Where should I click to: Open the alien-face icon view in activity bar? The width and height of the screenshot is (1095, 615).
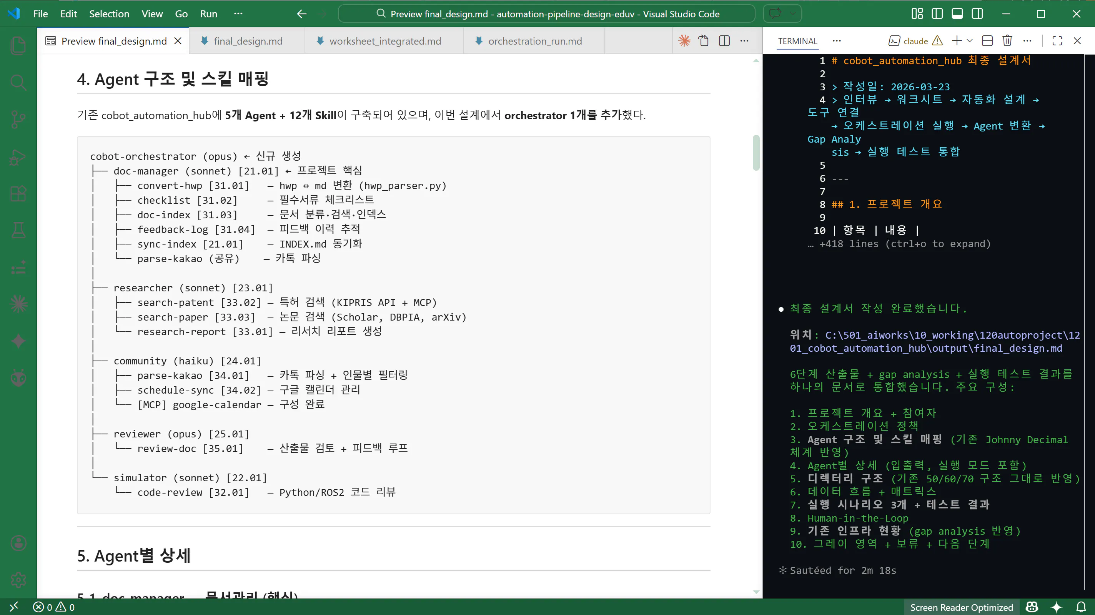coord(18,378)
